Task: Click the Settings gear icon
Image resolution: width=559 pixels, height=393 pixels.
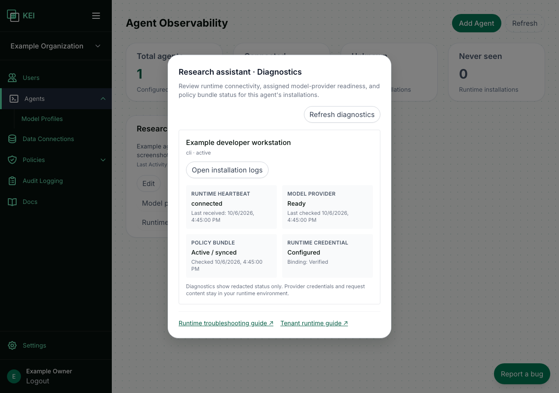Action: tap(12, 345)
